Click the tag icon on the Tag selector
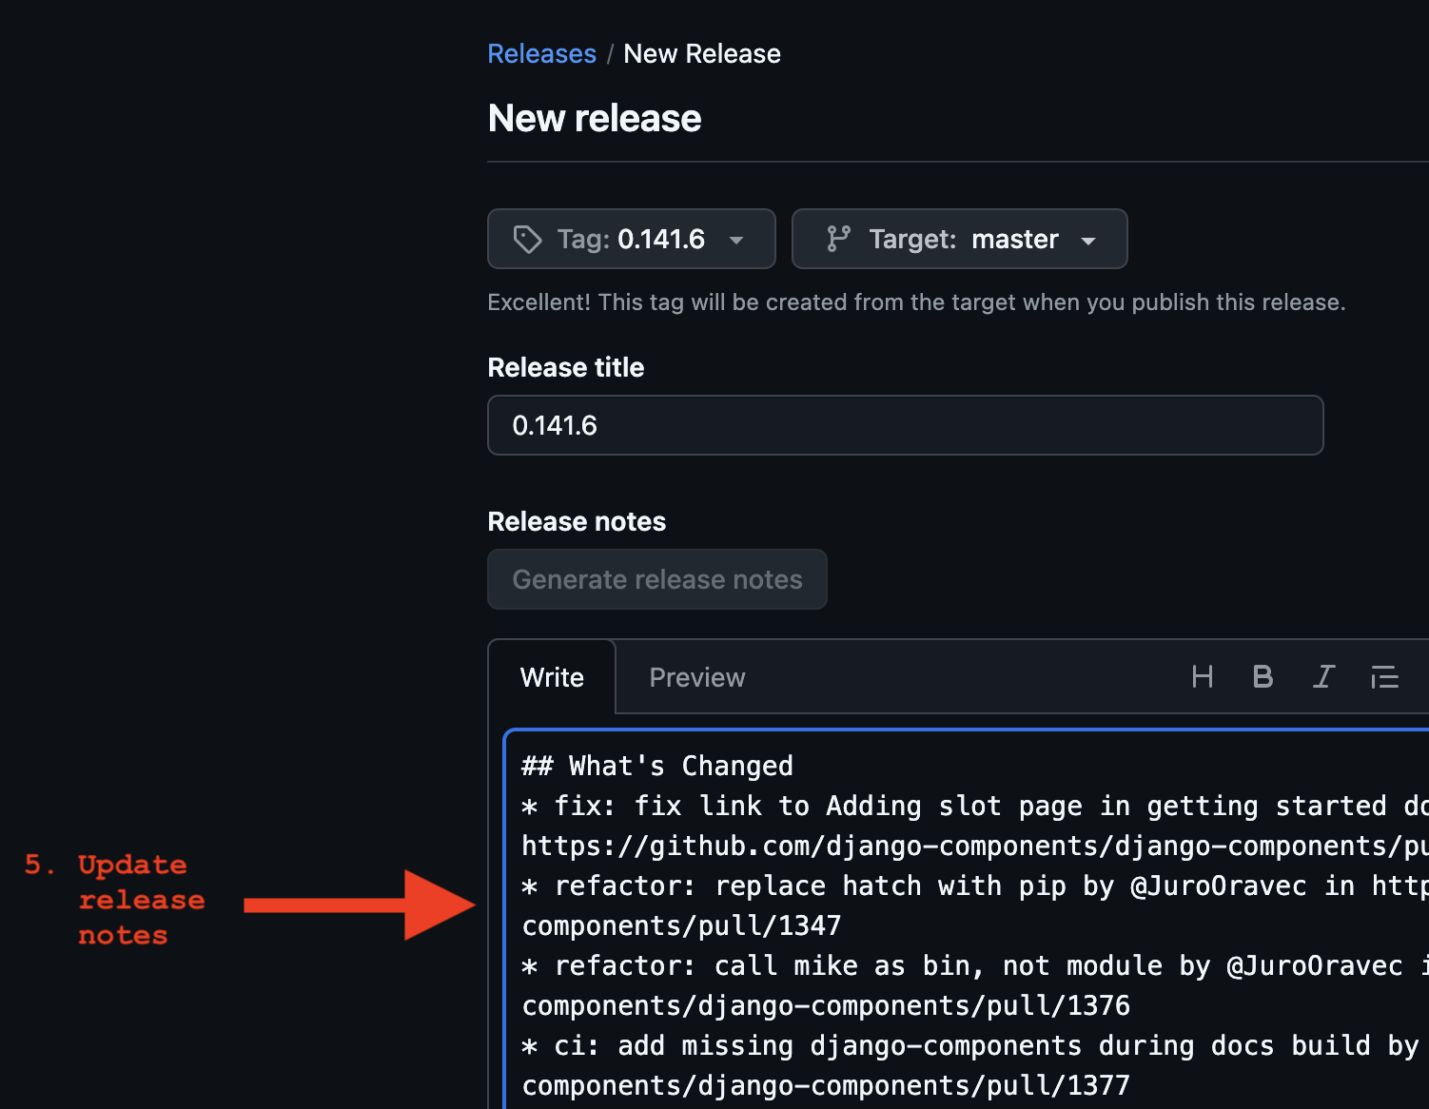 click(x=528, y=239)
